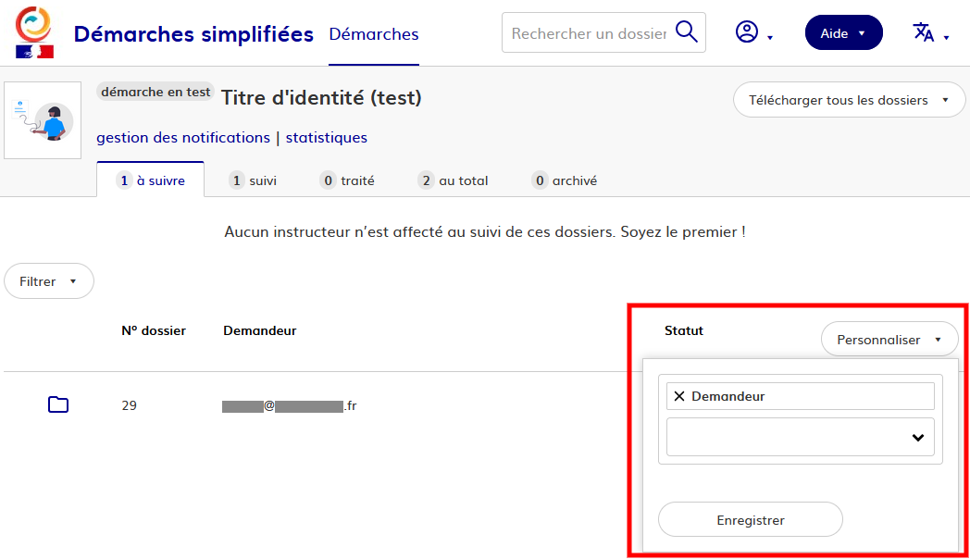Expand the Filtrer dropdown
The image size is (970, 559).
click(49, 281)
